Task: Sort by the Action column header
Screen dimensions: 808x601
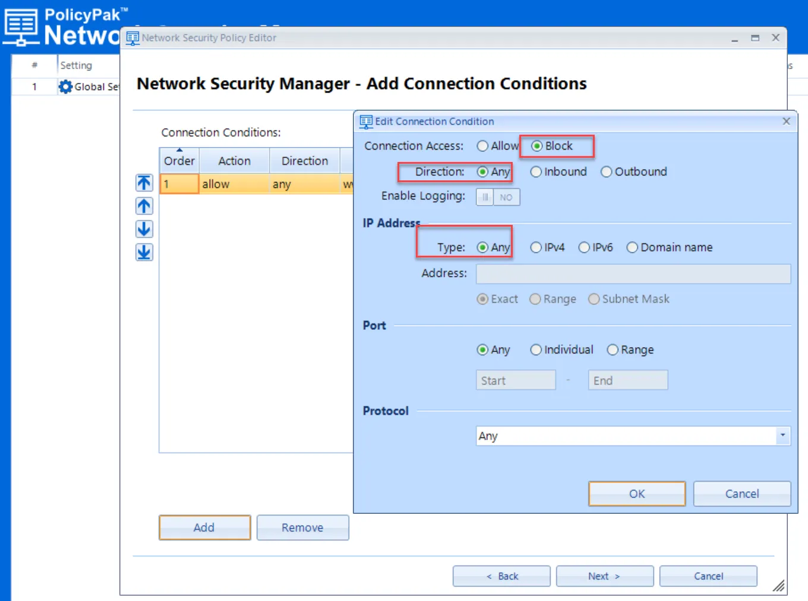Action: (235, 161)
